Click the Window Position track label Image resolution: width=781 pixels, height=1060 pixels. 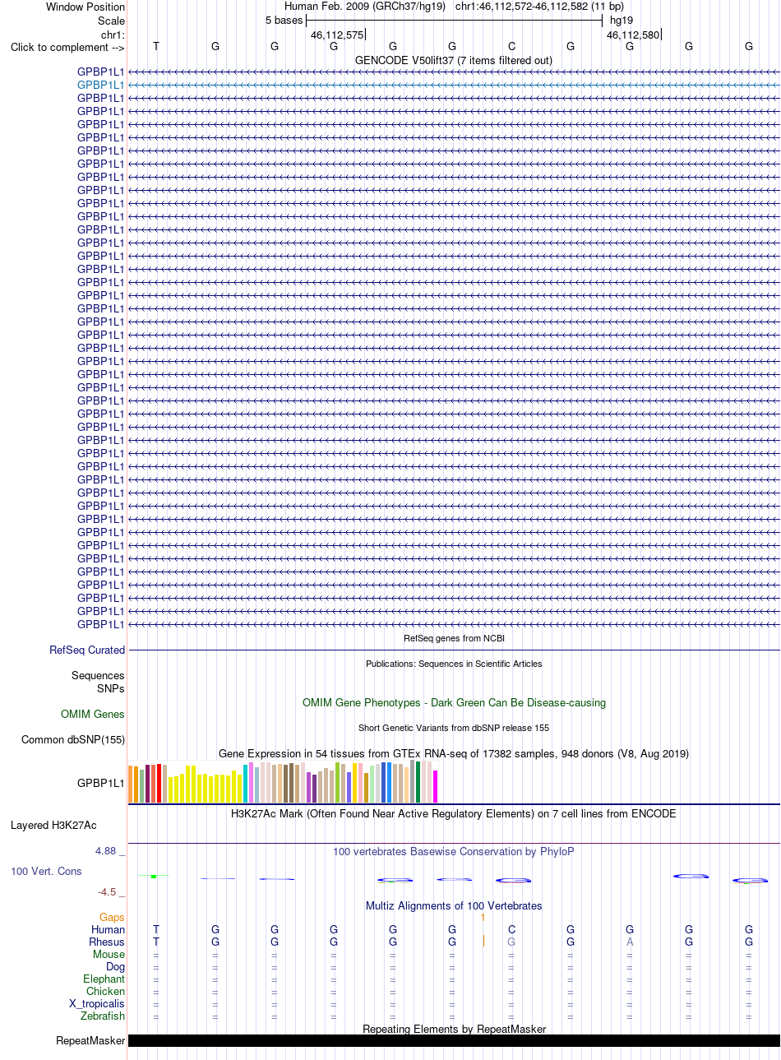85,7
